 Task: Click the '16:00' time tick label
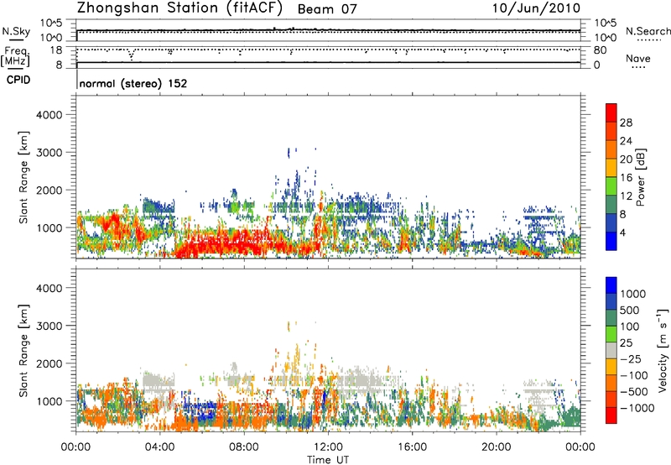pos(413,447)
